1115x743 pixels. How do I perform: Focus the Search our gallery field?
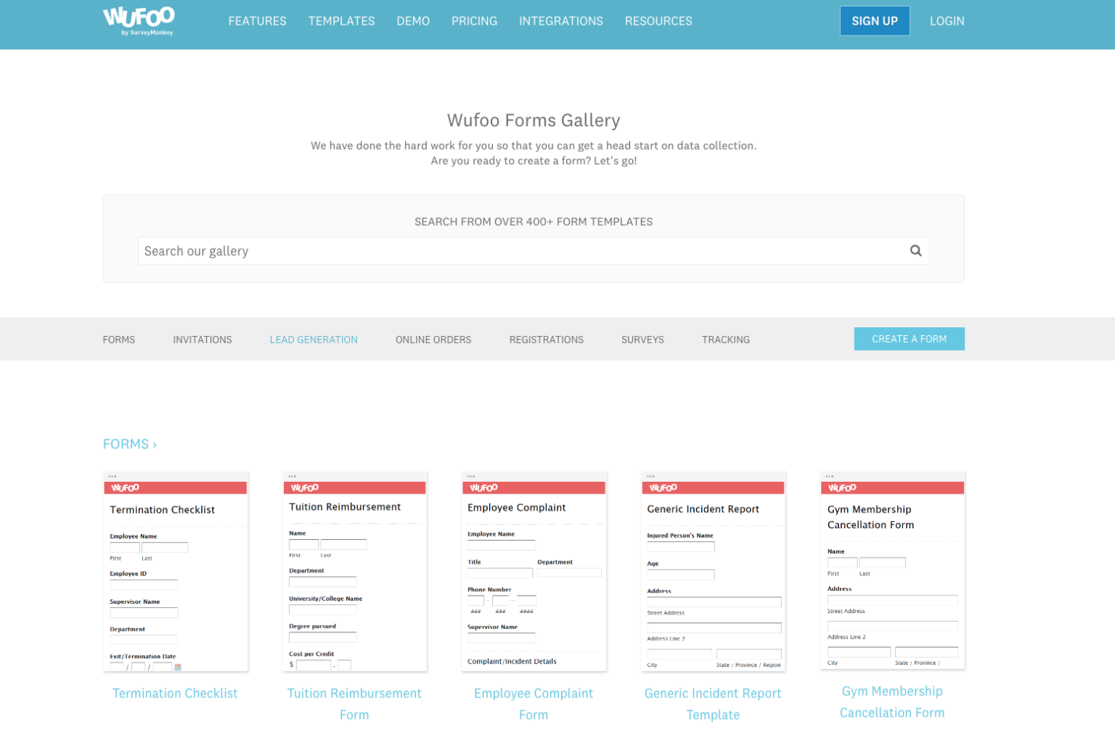click(534, 251)
